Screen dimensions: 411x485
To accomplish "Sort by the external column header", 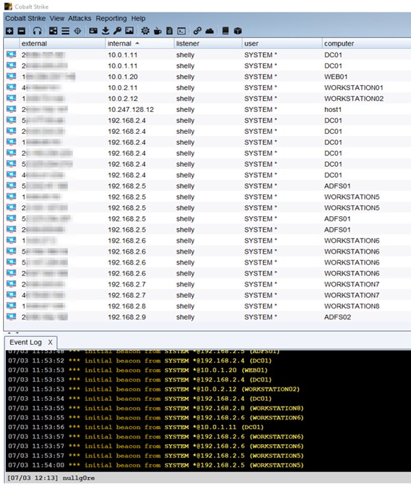I will 62,43.
